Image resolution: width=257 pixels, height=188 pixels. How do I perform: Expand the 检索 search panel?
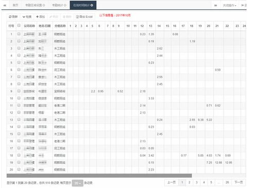(27, 16)
